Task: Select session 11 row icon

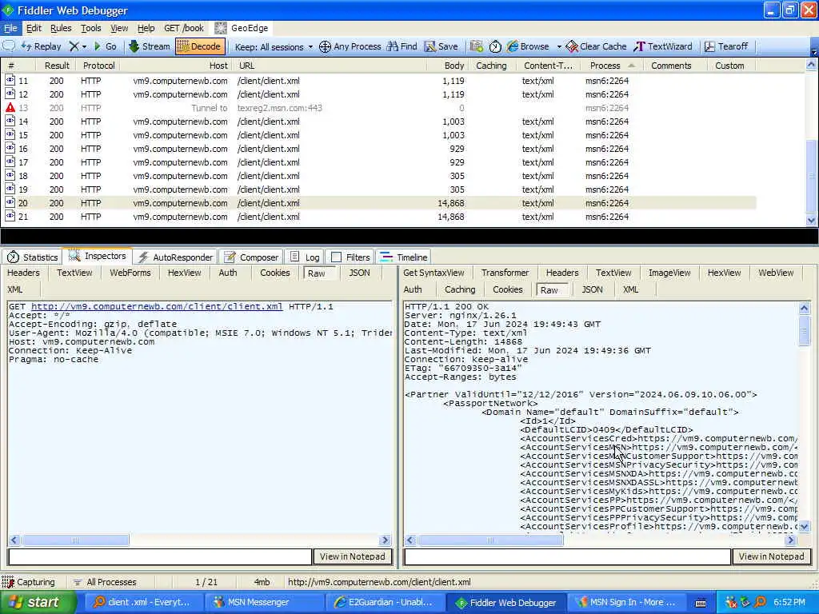Action: tap(10, 81)
